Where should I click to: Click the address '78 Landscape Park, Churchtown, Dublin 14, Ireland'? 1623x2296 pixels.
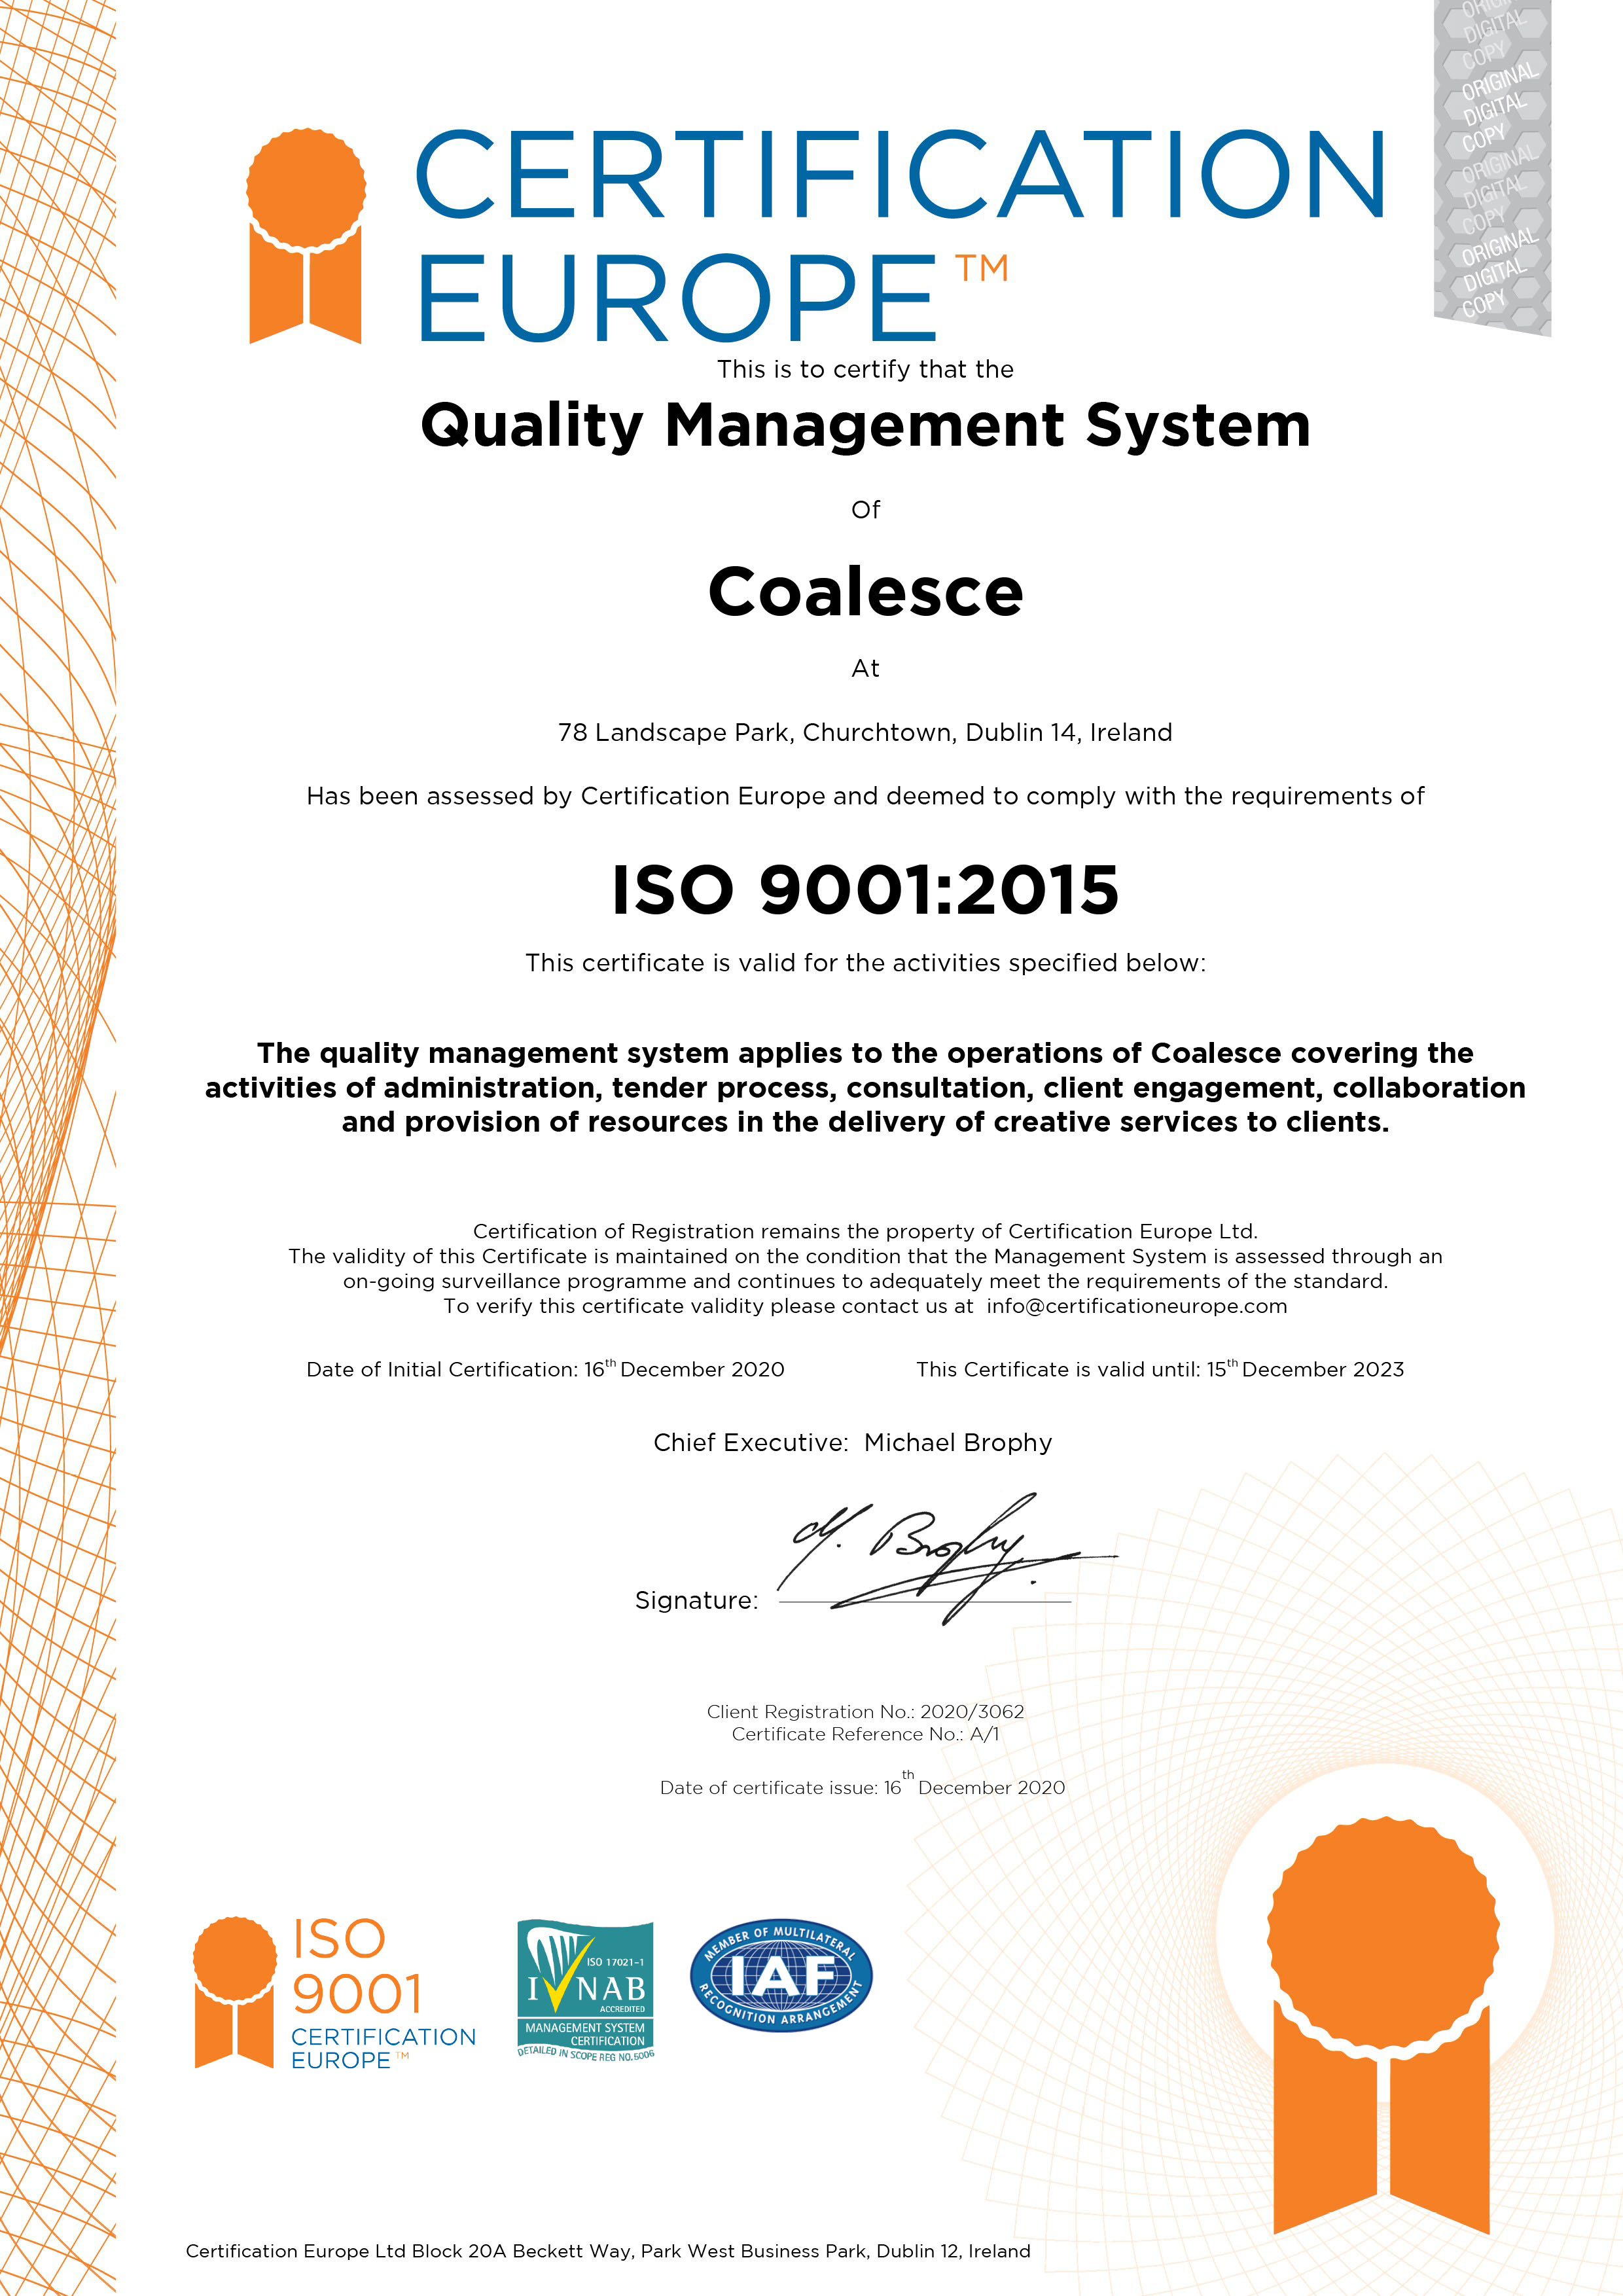point(865,733)
